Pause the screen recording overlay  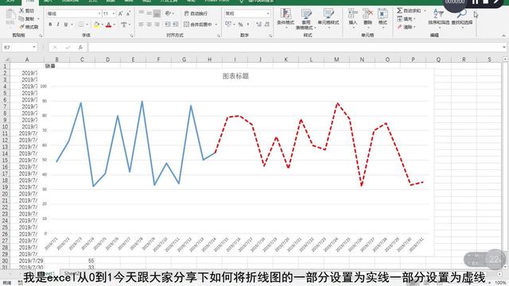click(x=476, y=2)
